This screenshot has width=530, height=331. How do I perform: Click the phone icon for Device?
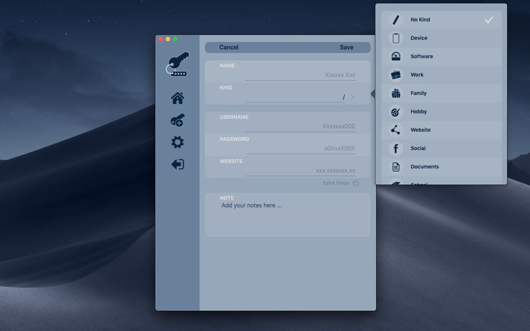pyautogui.click(x=396, y=38)
